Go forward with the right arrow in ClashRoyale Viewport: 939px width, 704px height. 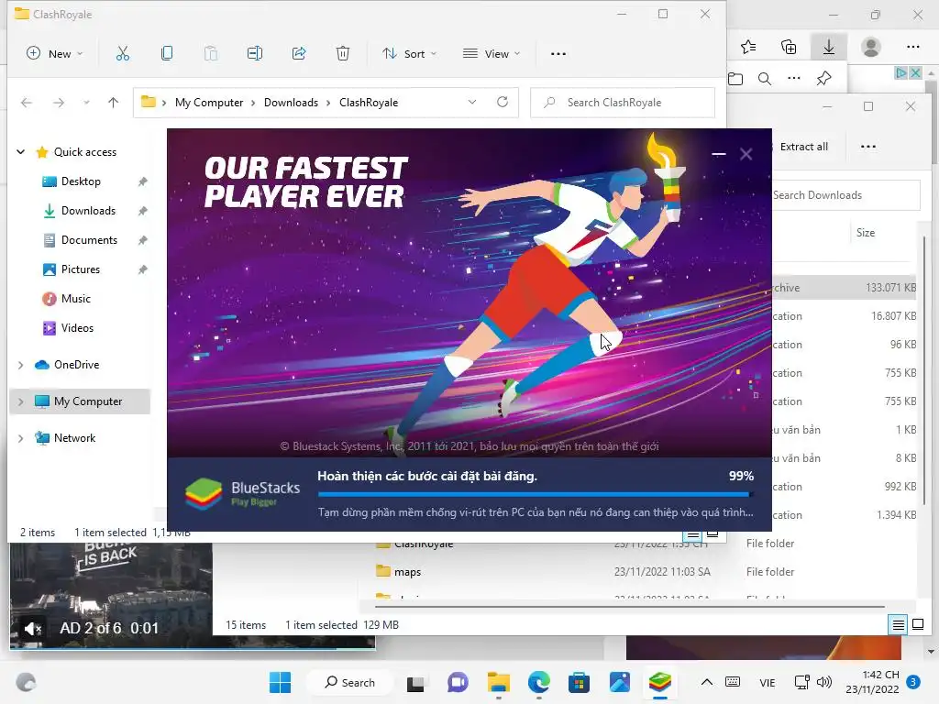59,103
